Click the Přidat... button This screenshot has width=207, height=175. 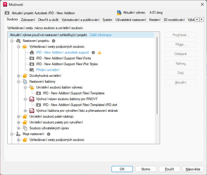coord(181,45)
